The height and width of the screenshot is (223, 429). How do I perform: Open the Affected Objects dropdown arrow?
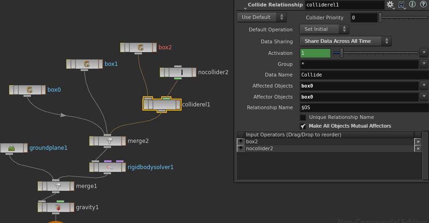coord(424,86)
